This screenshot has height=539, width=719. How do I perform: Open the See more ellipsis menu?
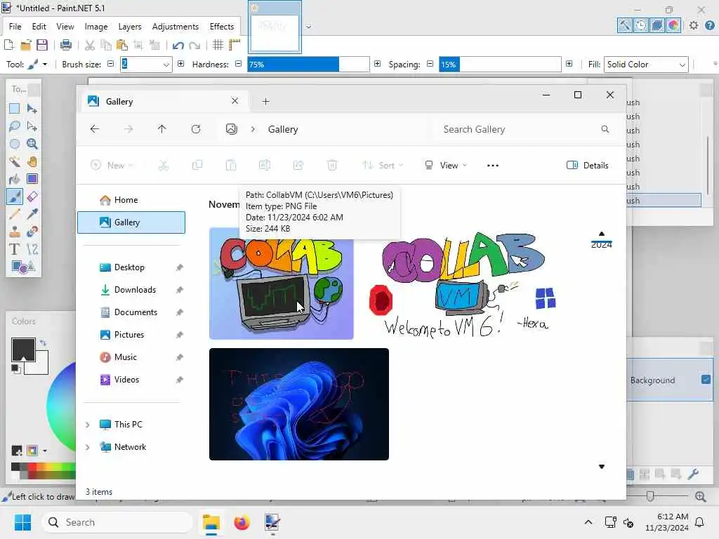[x=492, y=166]
